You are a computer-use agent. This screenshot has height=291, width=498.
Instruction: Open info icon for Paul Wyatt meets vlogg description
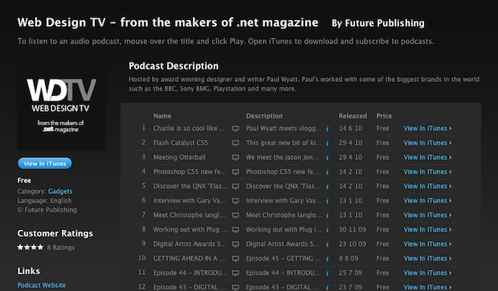(x=327, y=129)
